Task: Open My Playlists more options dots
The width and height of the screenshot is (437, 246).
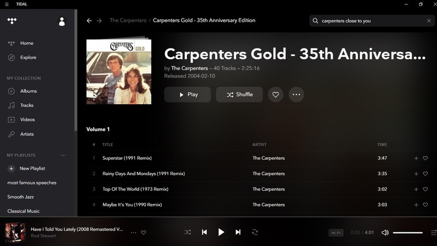Action: click(63, 155)
